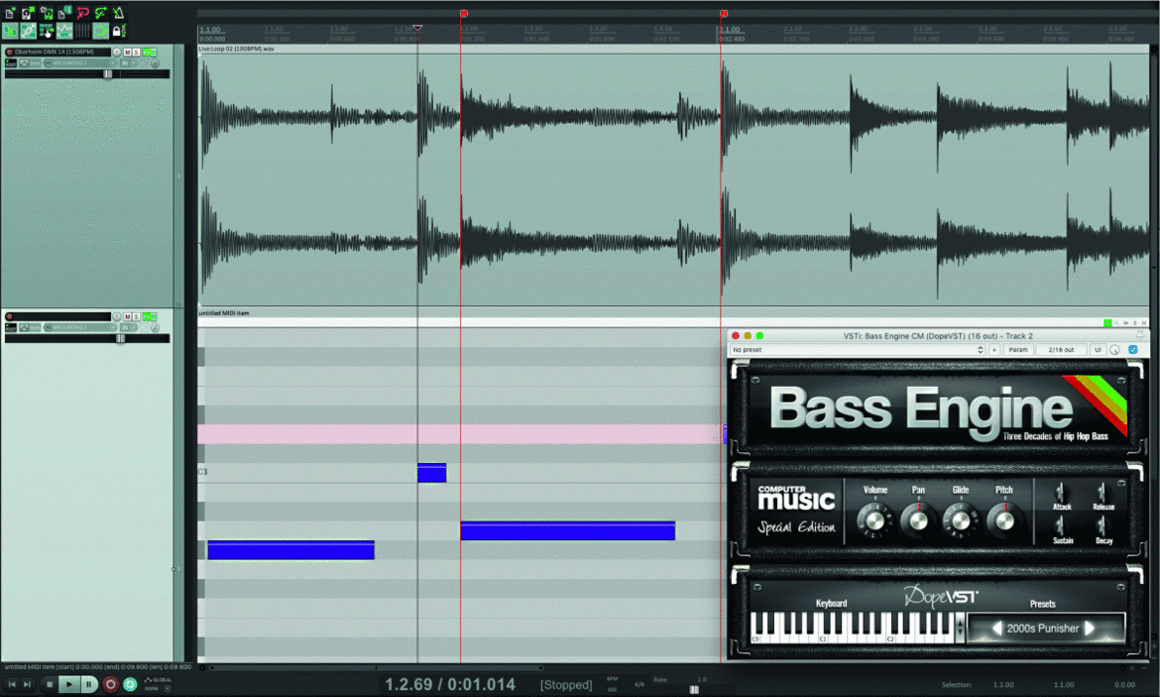The height and width of the screenshot is (697, 1160).
Task: Click the green Redo toolbar icon
Action: point(100,13)
